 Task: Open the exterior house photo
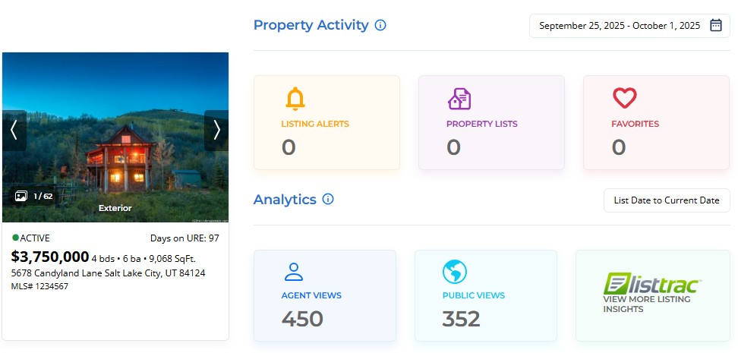pyautogui.click(x=115, y=152)
